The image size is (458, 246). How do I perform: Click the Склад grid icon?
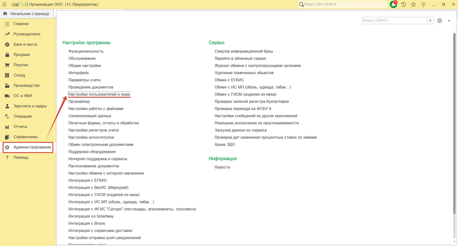coord(7,75)
